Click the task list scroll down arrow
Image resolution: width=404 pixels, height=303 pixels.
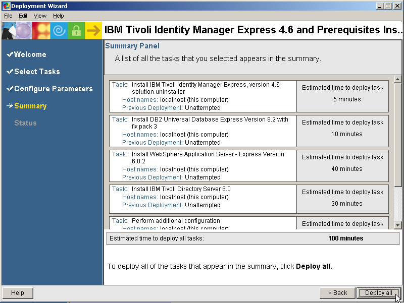coord(397,225)
